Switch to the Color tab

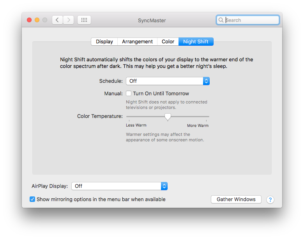point(168,41)
